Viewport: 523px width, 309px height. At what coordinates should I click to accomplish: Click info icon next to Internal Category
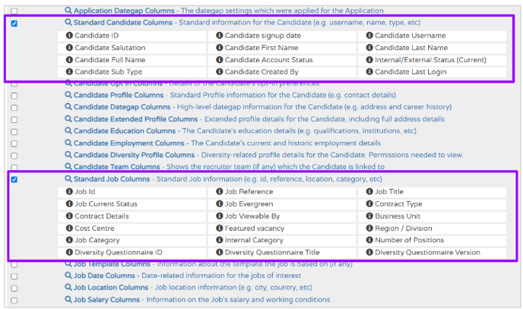[x=219, y=240]
